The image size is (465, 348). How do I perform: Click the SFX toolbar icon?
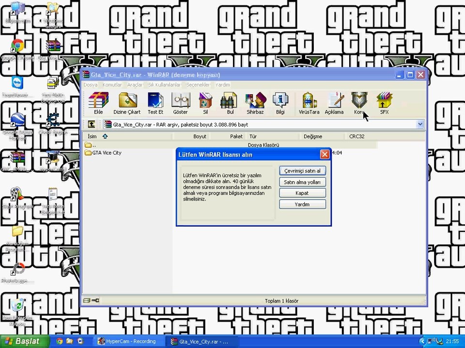tap(384, 103)
